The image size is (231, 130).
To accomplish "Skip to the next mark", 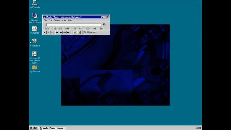I will 68,32.
